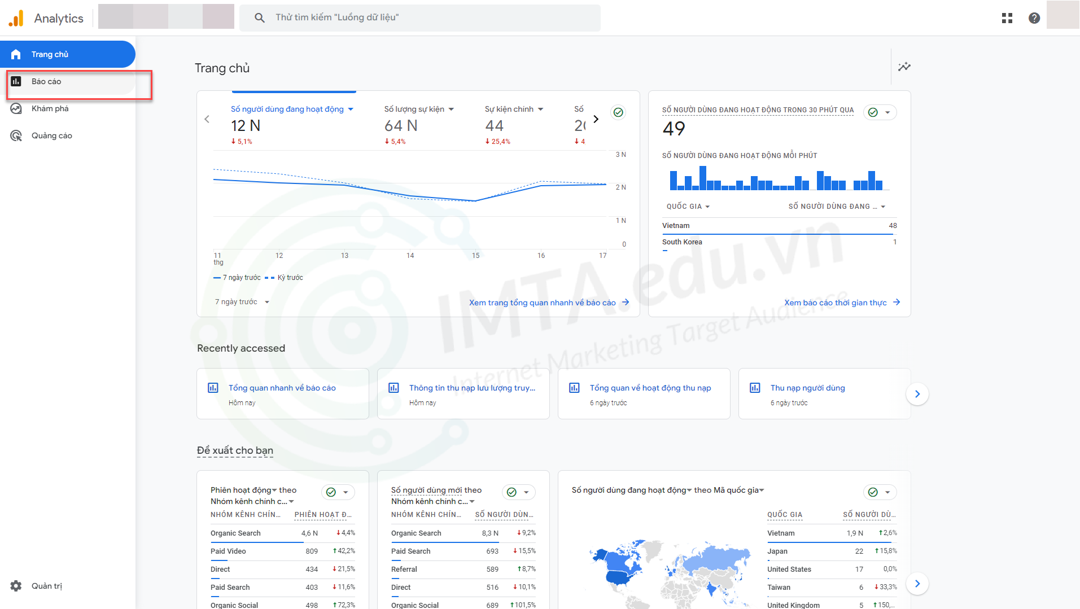Click Paid Search row in new users table
1080x609 pixels.
click(x=463, y=551)
